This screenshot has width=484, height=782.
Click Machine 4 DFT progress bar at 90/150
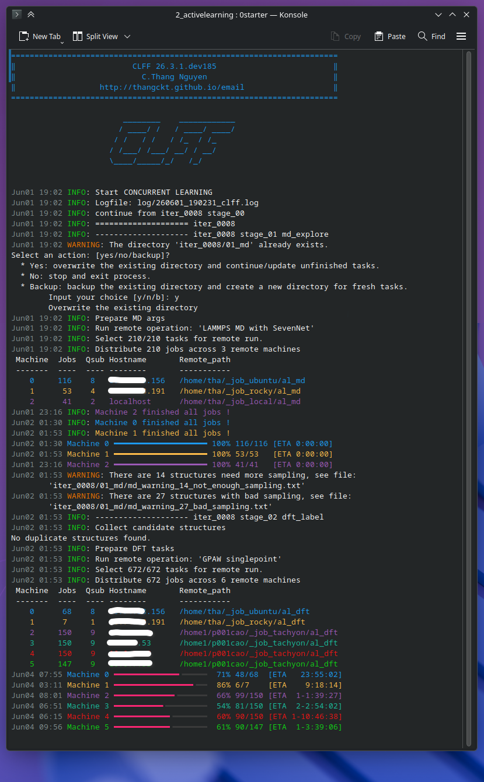click(x=161, y=717)
